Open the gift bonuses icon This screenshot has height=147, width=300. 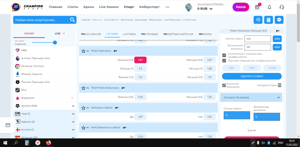point(257,7)
